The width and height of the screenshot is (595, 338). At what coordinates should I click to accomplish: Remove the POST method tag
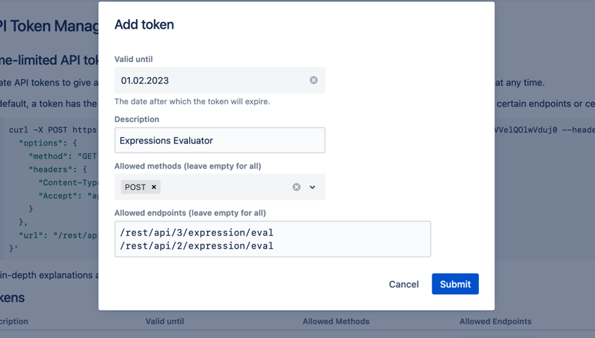click(154, 187)
